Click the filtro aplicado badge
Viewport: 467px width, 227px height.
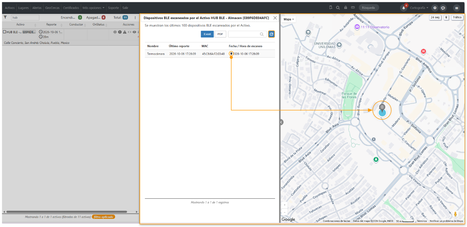103,217
